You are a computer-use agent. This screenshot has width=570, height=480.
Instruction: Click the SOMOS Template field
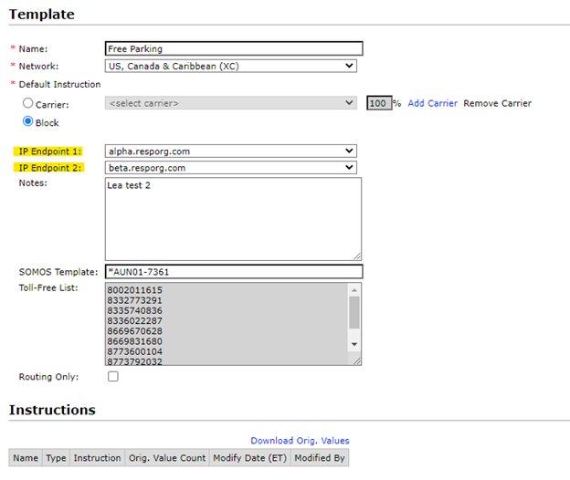[234, 272]
